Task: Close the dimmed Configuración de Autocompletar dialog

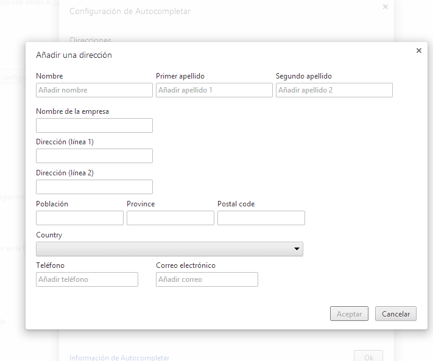Action: (385, 7)
